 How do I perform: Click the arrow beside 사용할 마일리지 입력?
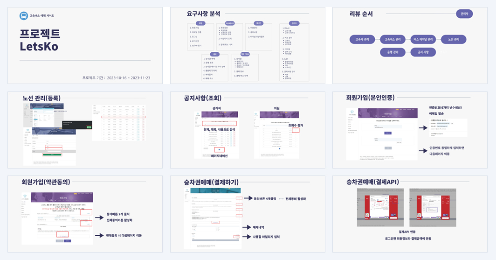(x=247, y=237)
